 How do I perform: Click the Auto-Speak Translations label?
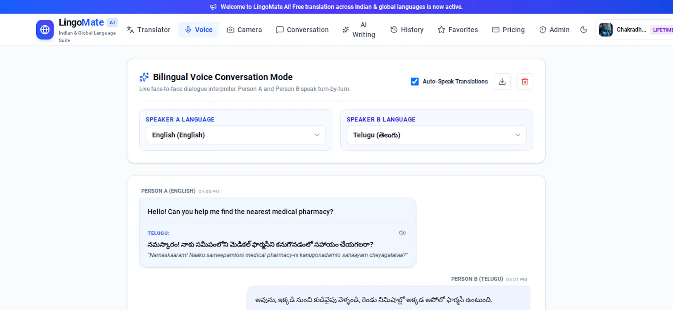(x=455, y=81)
